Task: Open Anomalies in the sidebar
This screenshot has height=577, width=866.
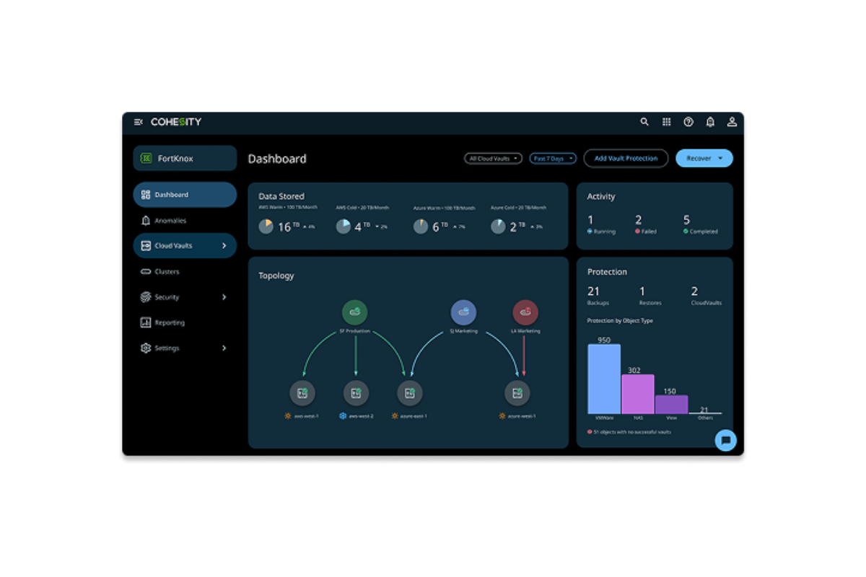Action: (185, 221)
